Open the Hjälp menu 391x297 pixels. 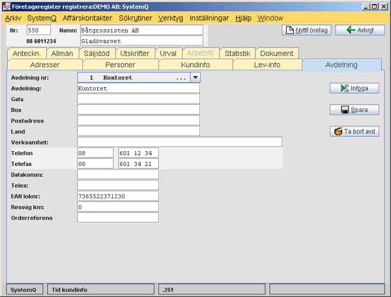243,18
